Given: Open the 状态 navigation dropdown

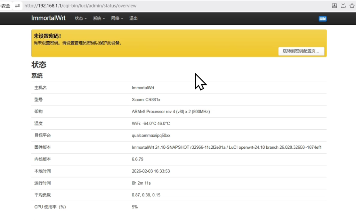Looking at the screenshot, I should click(80, 18).
